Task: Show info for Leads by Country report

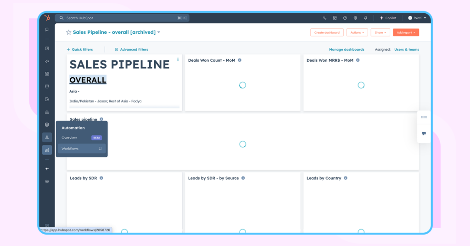Action: tap(346, 178)
